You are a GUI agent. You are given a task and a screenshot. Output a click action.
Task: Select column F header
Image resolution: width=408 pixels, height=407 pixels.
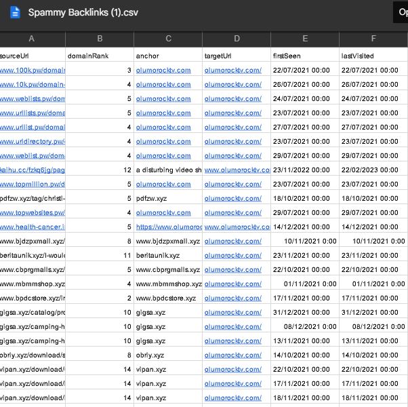pos(373,39)
